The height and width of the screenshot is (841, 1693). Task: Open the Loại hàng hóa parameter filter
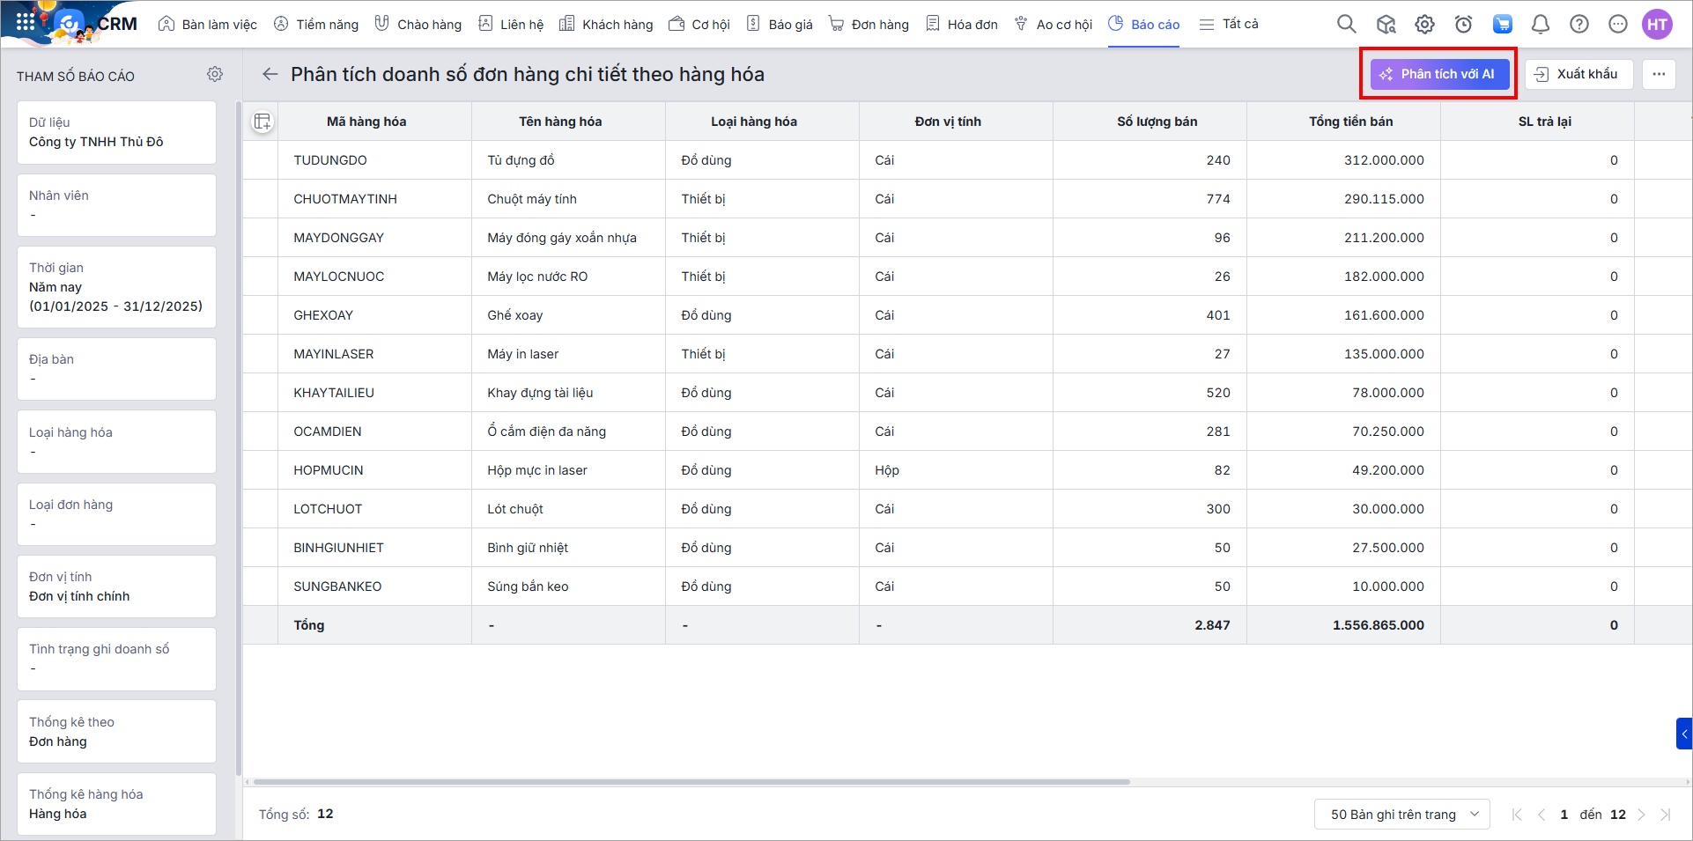tap(116, 442)
